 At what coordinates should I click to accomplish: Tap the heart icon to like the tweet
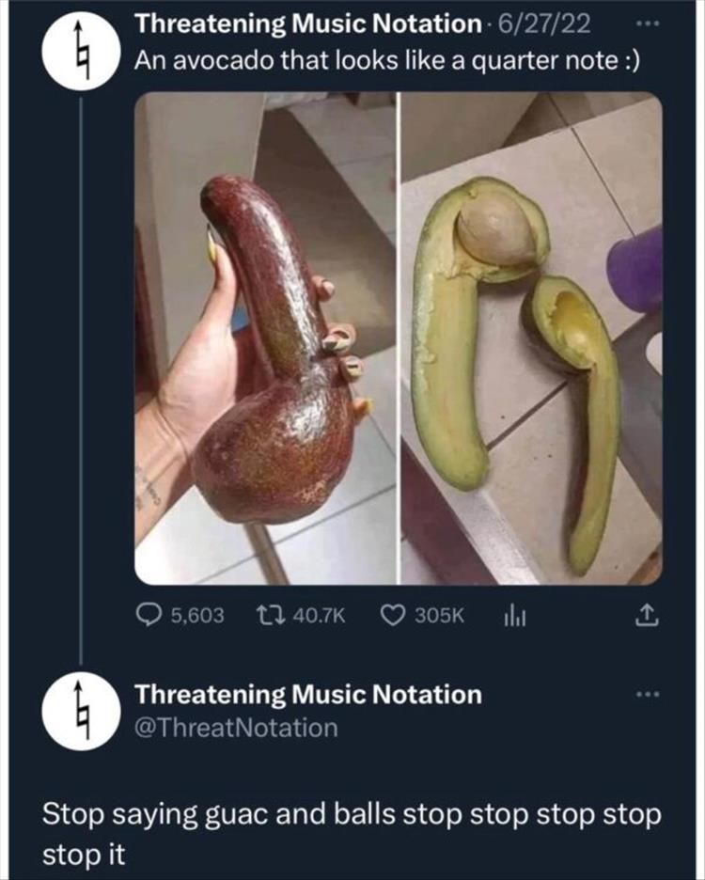click(x=393, y=615)
